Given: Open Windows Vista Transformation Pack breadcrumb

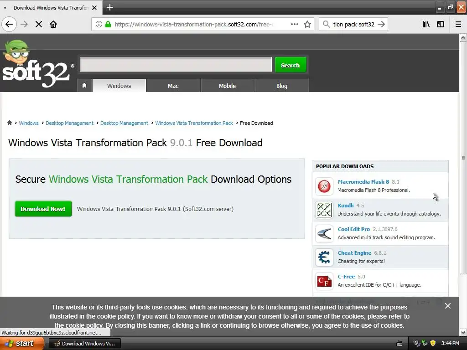Looking at the screenshot, I should coord(194,123).
